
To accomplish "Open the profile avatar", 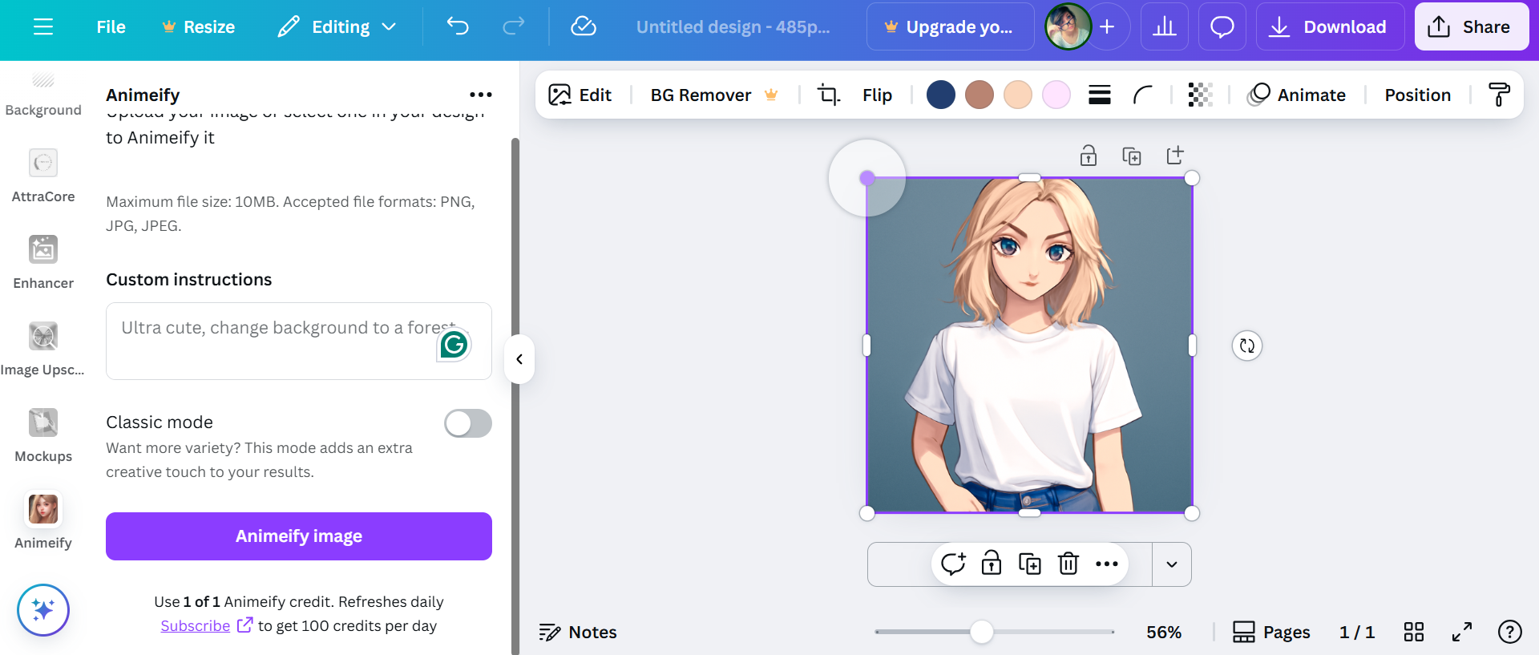I will click(x=1068, y=26).
